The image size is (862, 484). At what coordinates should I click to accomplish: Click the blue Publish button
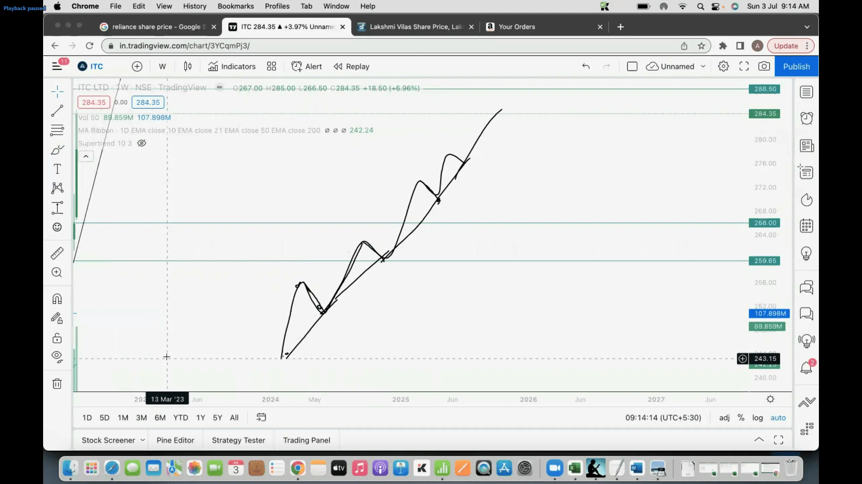[x=796, y=66]
